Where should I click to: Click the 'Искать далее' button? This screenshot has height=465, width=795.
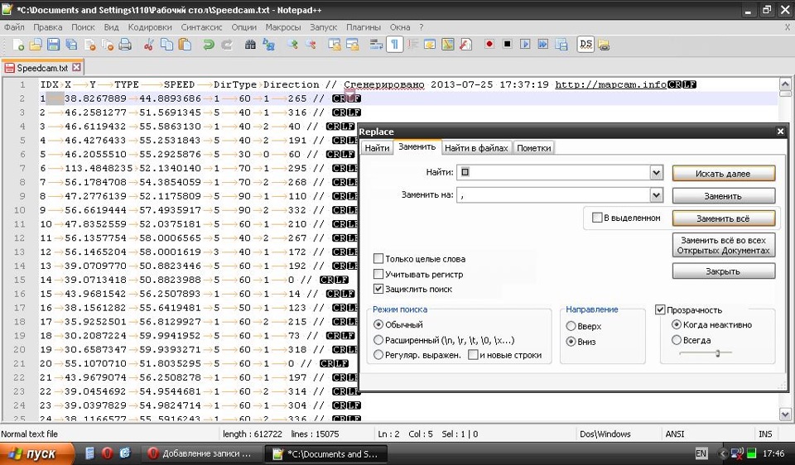[x=724, y=173]
